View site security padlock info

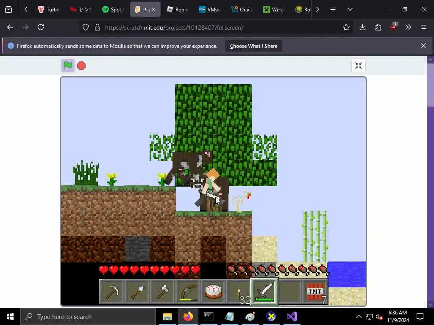[x=97, y=28]
